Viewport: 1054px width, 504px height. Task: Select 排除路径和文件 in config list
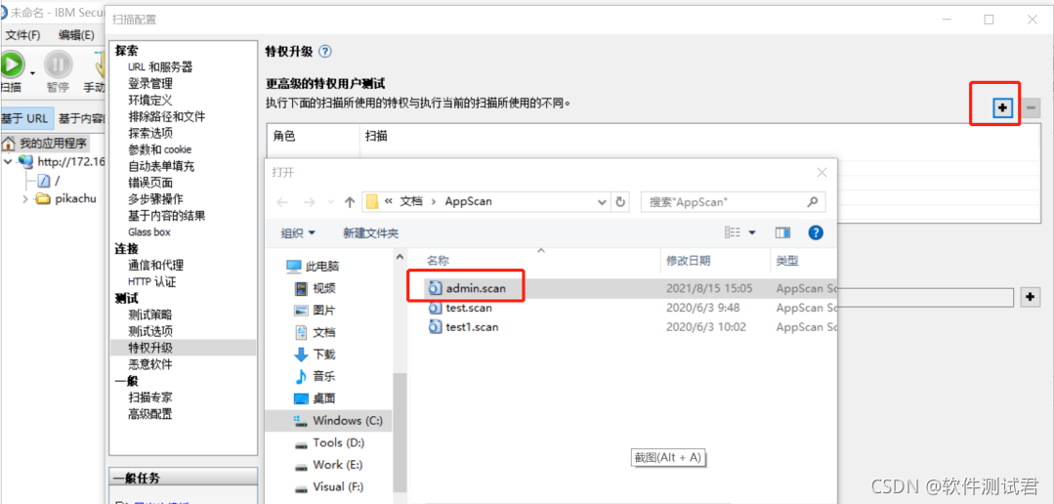coord(167,117)
